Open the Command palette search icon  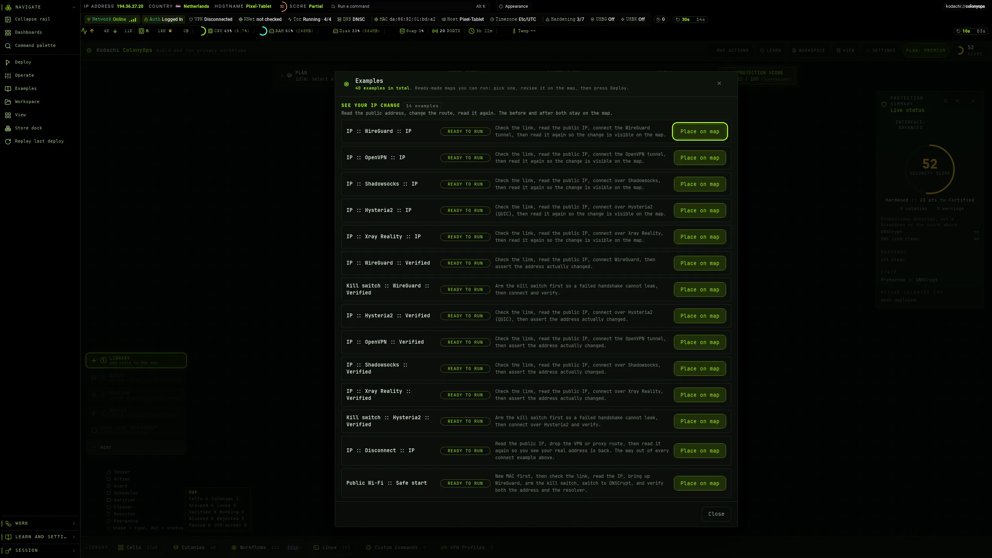click(x=8, y=46)
